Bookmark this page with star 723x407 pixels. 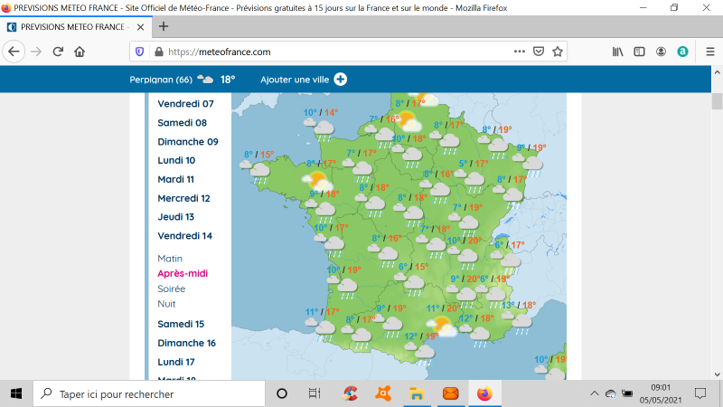[558, 52]
